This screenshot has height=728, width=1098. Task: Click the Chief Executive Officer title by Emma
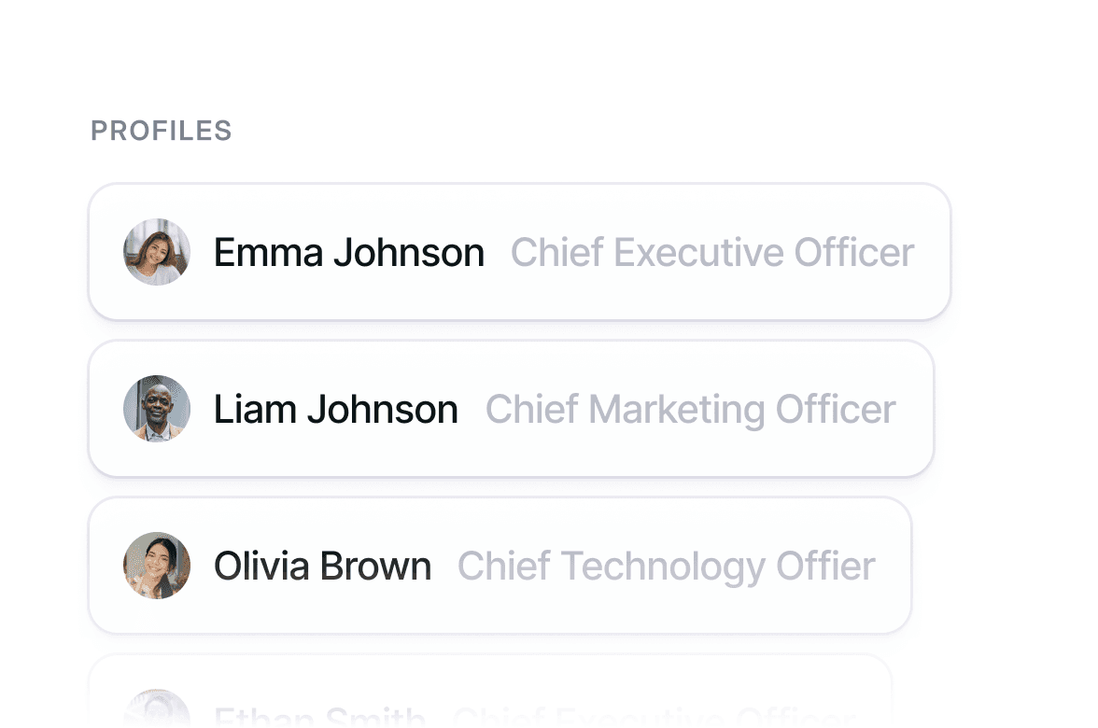[711, 253]
